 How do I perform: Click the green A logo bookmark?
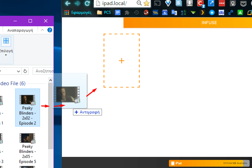[240, 12]
